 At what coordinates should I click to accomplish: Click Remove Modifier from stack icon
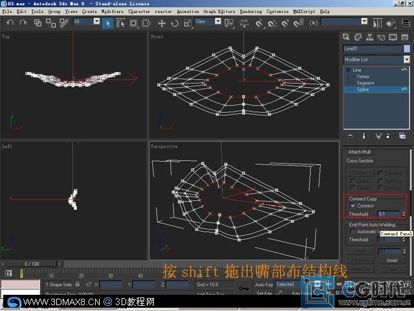tap(388, 136)
